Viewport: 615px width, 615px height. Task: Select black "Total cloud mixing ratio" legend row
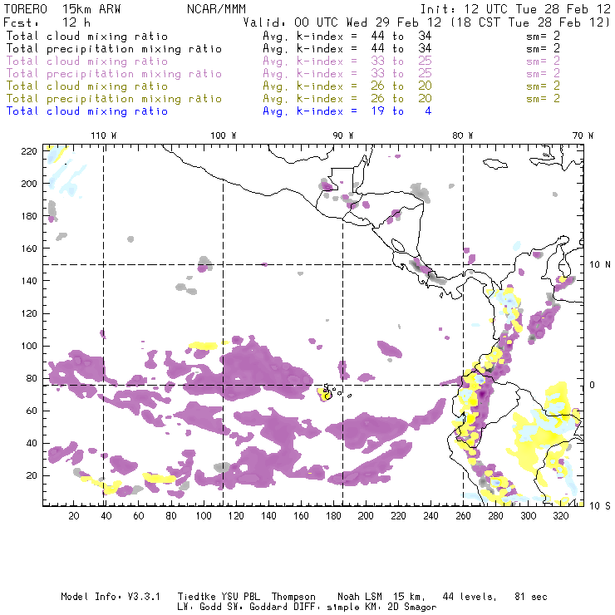click(x=87, y=36)
